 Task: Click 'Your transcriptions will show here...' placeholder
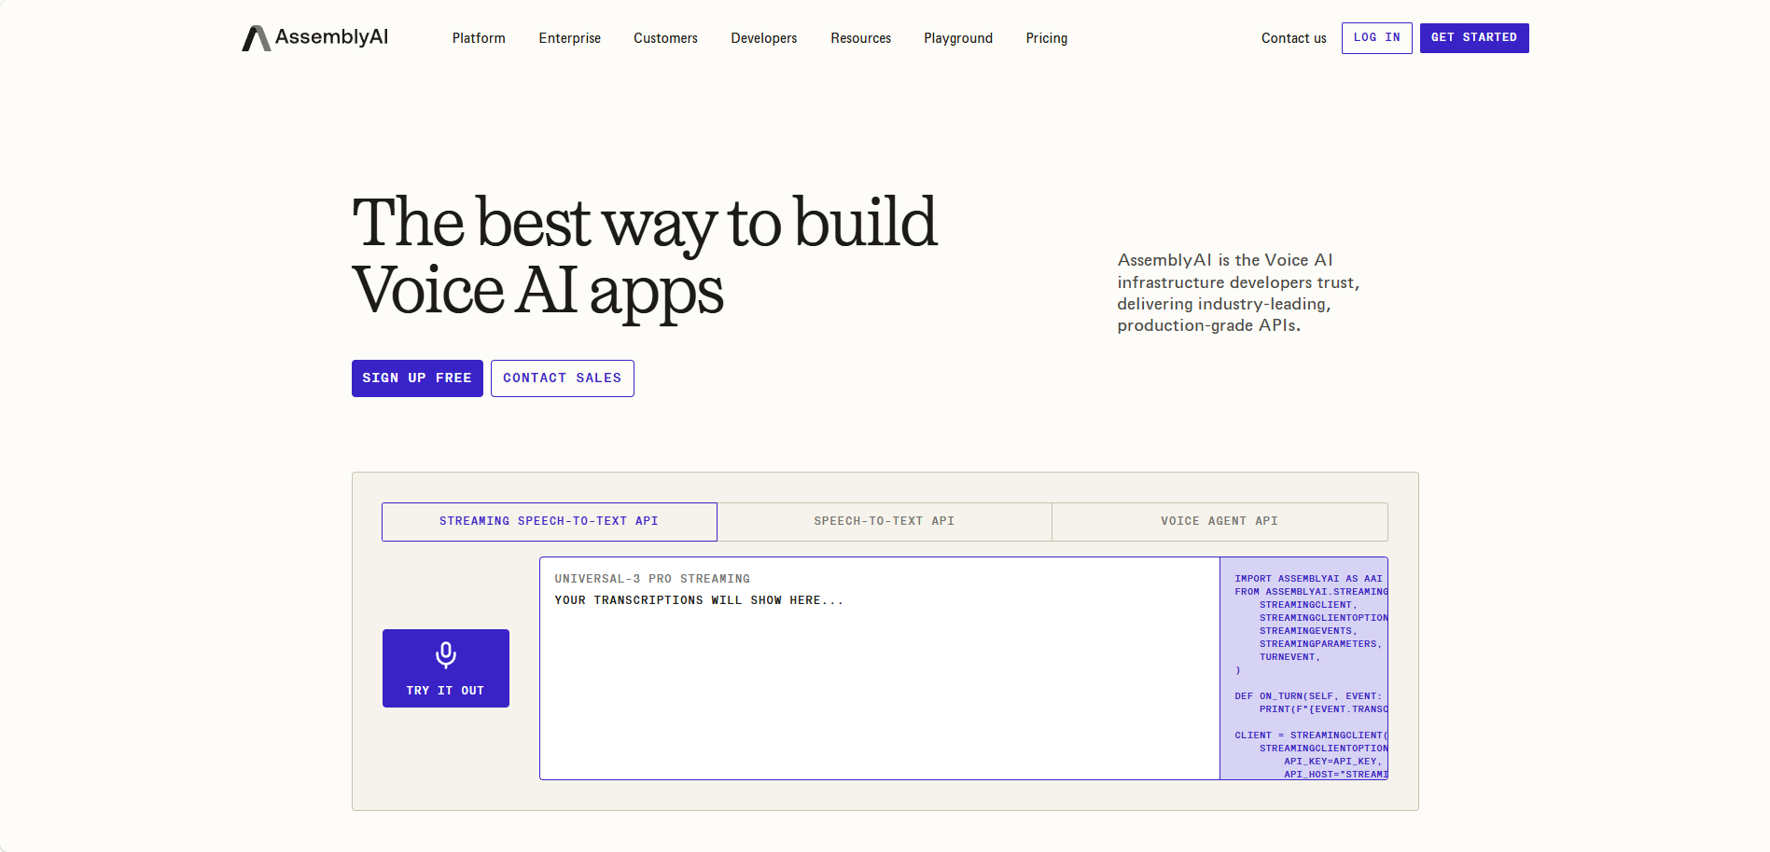click(x=699, y=600)
